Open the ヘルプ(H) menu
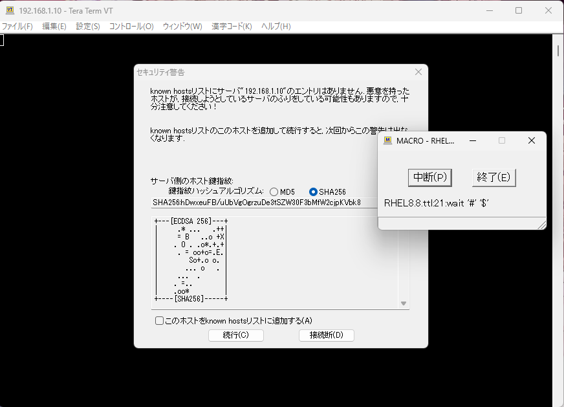Viewport: 564px width, 407px height. coord(276,27)
